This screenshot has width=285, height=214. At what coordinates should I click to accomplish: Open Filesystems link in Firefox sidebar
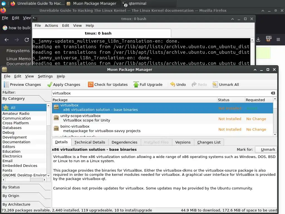pos(18,51)
